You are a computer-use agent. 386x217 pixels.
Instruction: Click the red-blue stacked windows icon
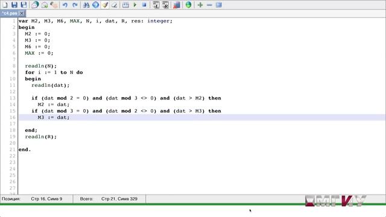pos(177,5)
